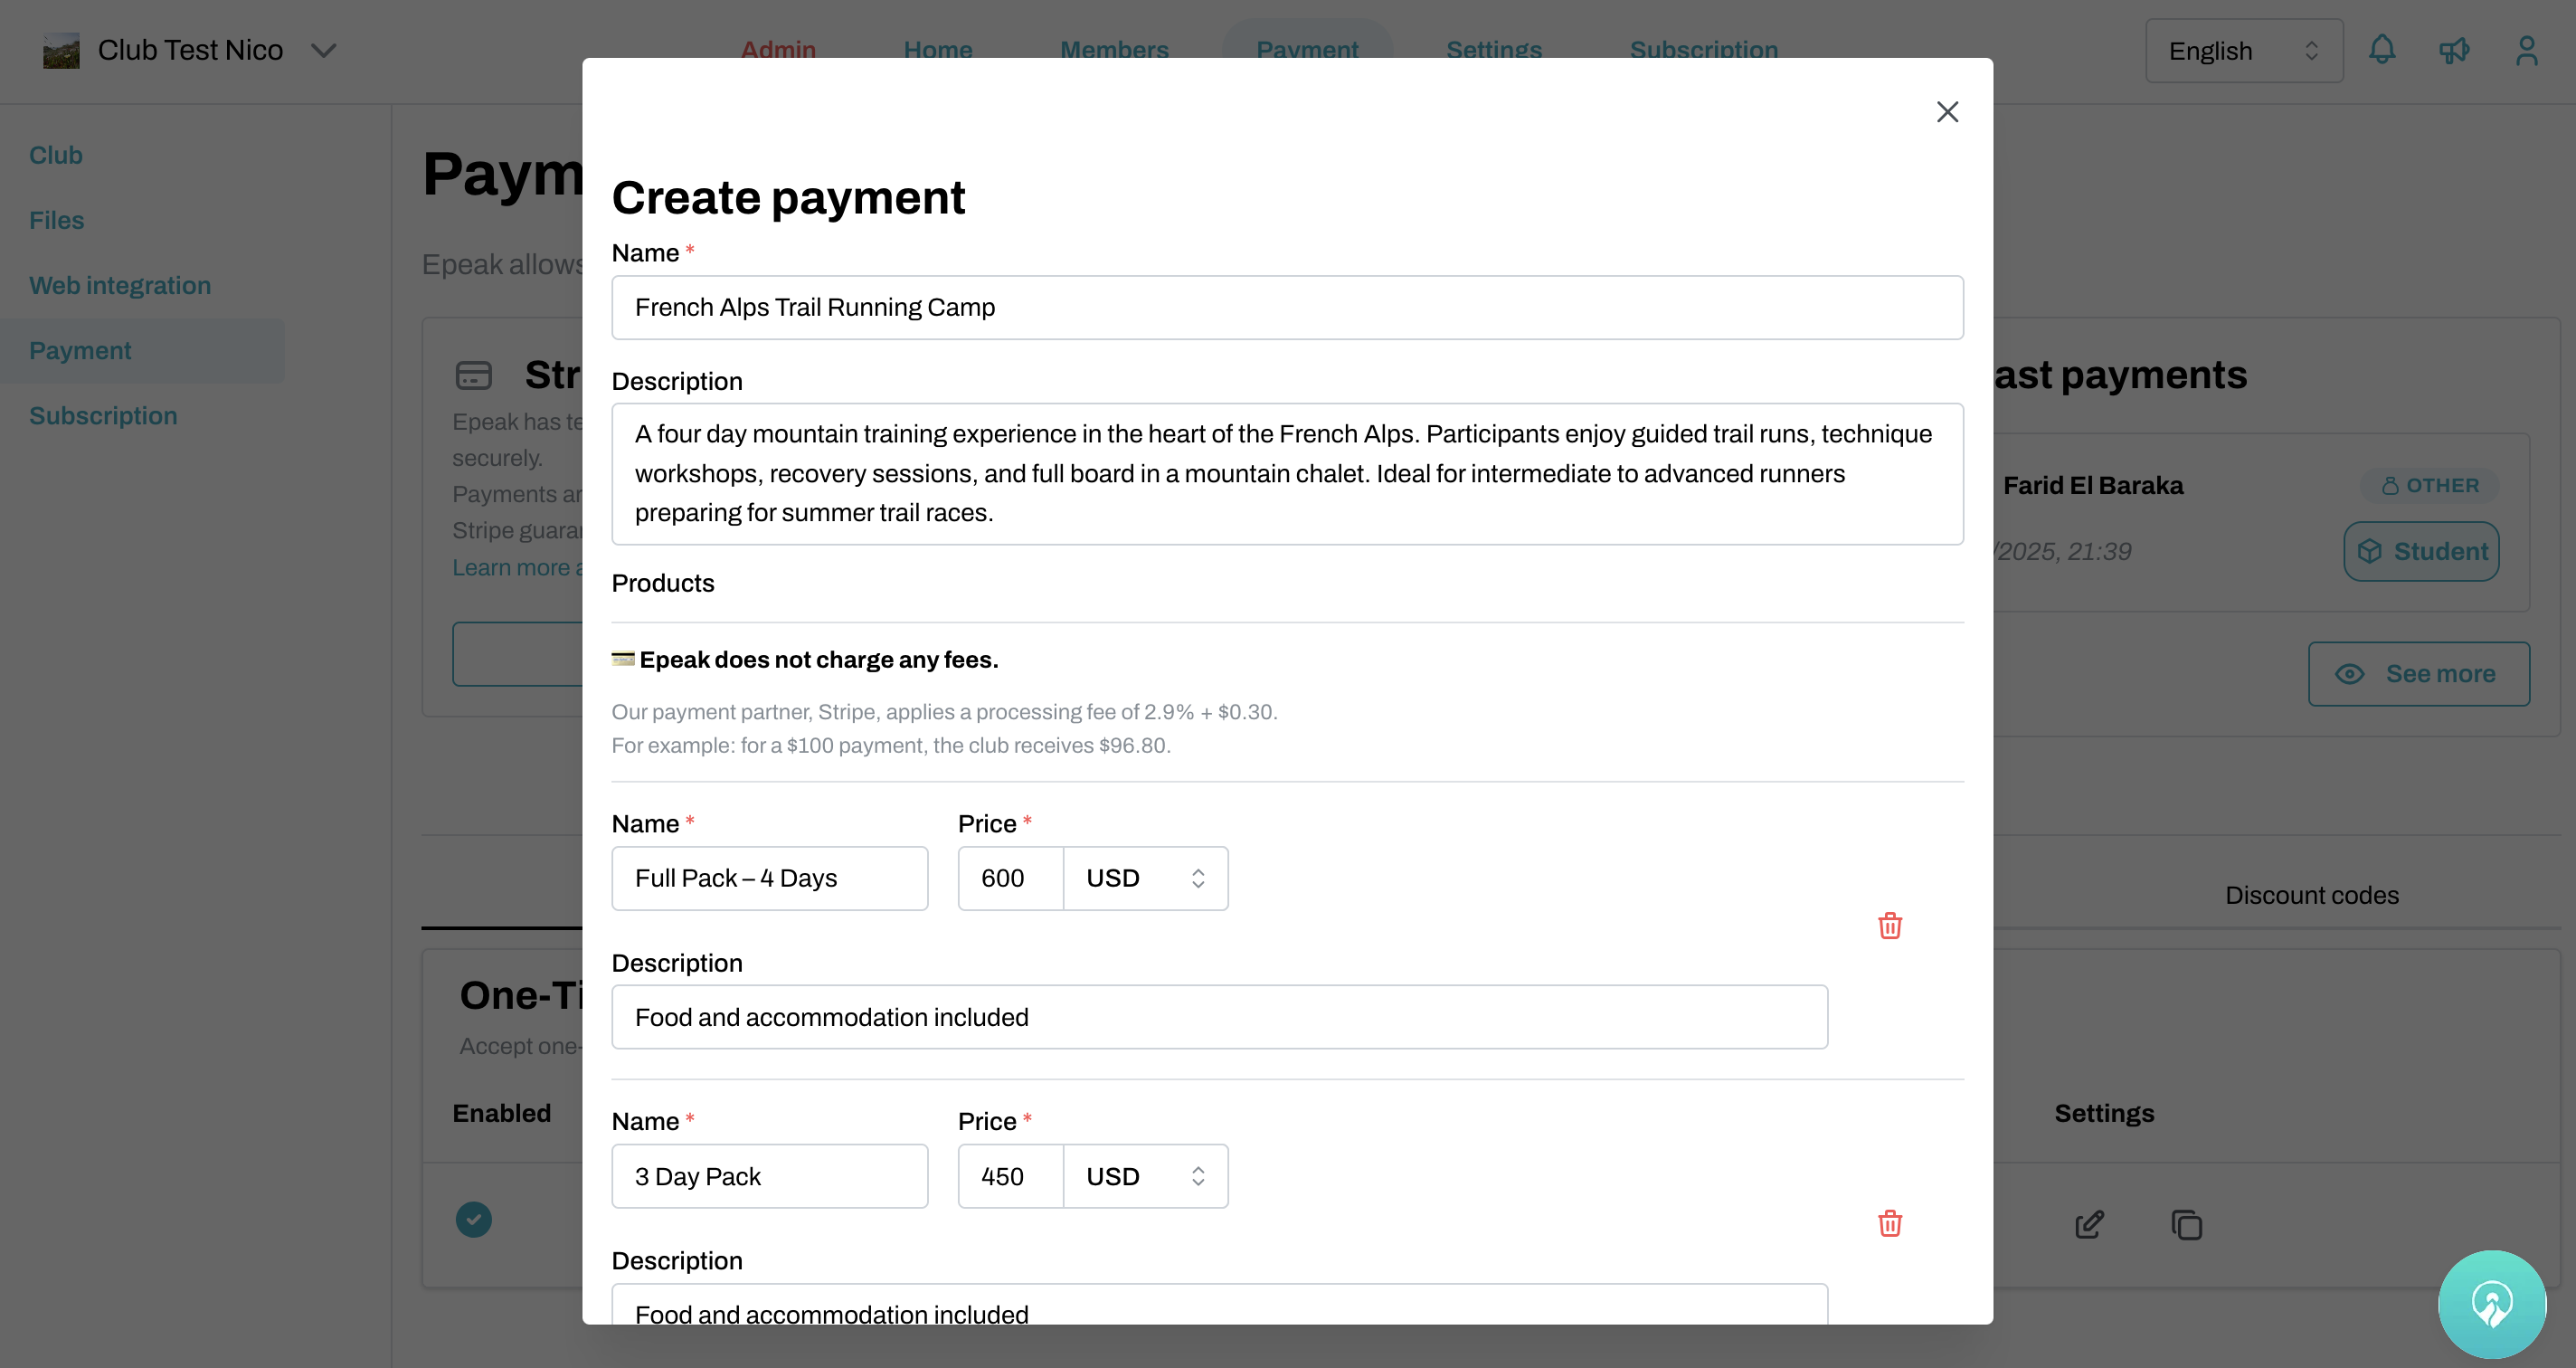This screenshot has height=1368, width=2576.
Task: Open the announcements megaphone icon
Action: point(2455,50)
